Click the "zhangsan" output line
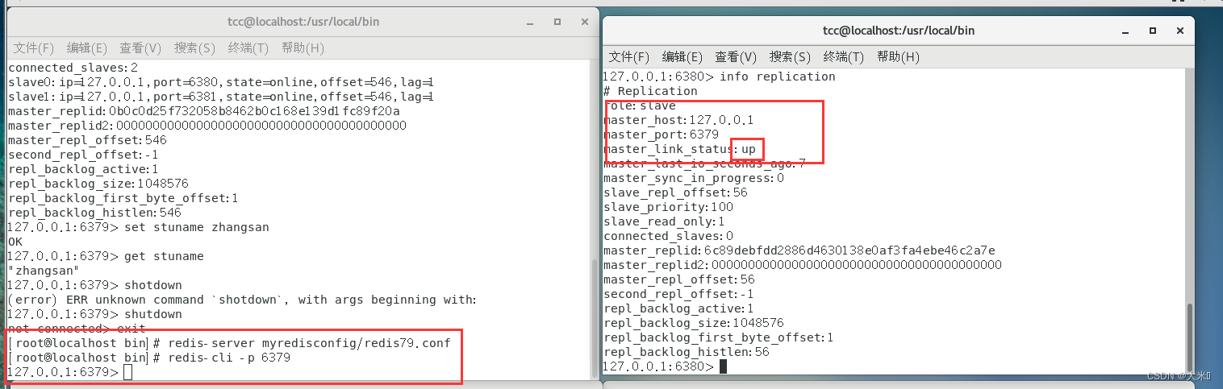Screen dimensions: 1223x389 [43, 271]
